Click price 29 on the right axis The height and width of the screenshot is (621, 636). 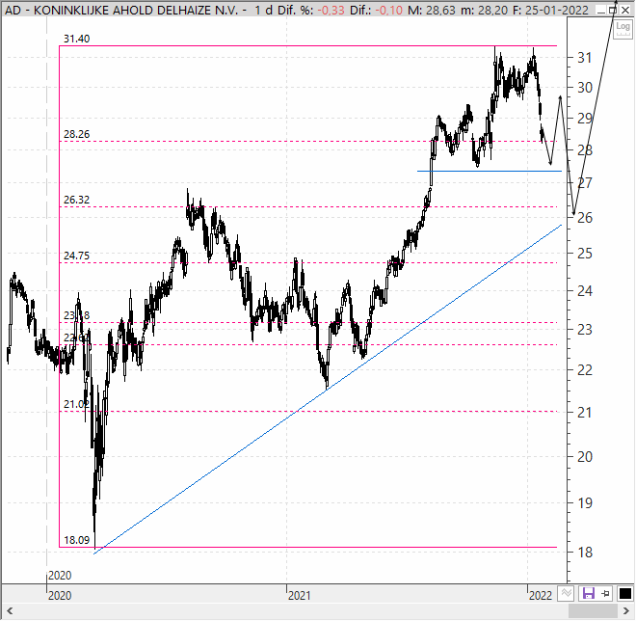585,119
